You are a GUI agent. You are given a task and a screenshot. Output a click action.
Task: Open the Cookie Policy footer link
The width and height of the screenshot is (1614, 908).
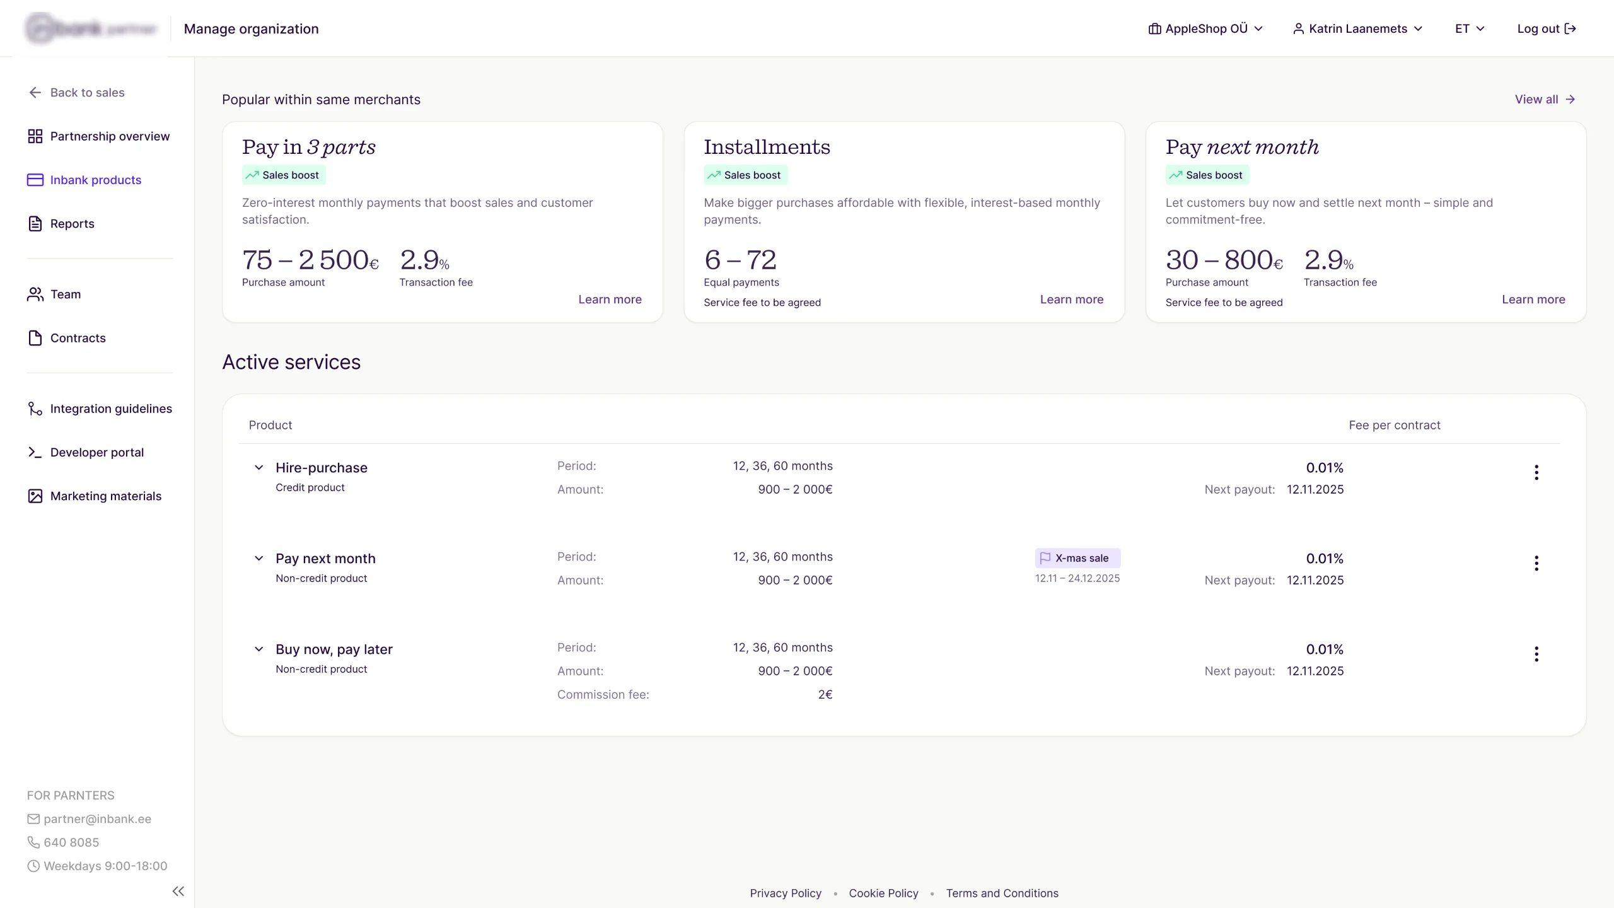click(883, 893)
